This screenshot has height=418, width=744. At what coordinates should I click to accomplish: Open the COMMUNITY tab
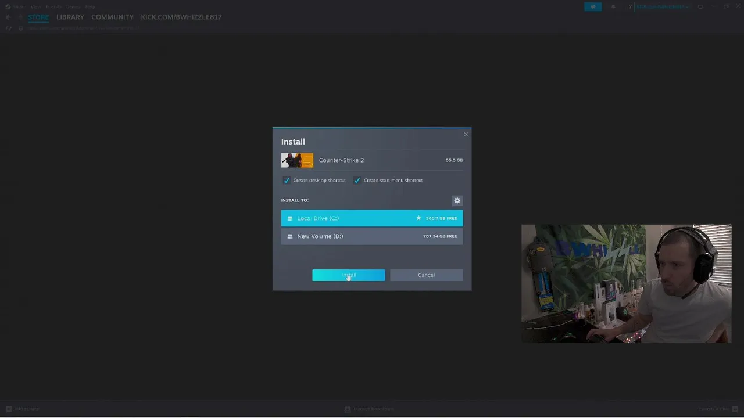pos(112,17)
